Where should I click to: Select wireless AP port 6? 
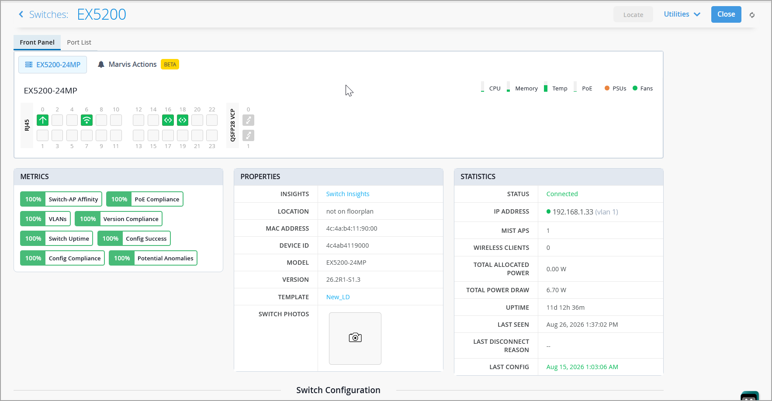pos(87,120)
